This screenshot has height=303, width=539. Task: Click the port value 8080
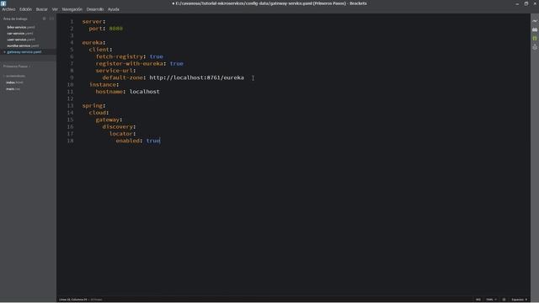click(116, 29)
